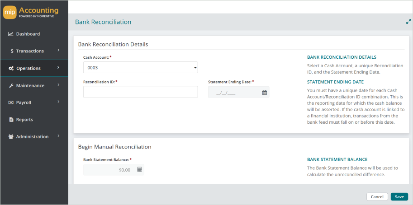Expand the Administration menu chevron

coord(58,136)
